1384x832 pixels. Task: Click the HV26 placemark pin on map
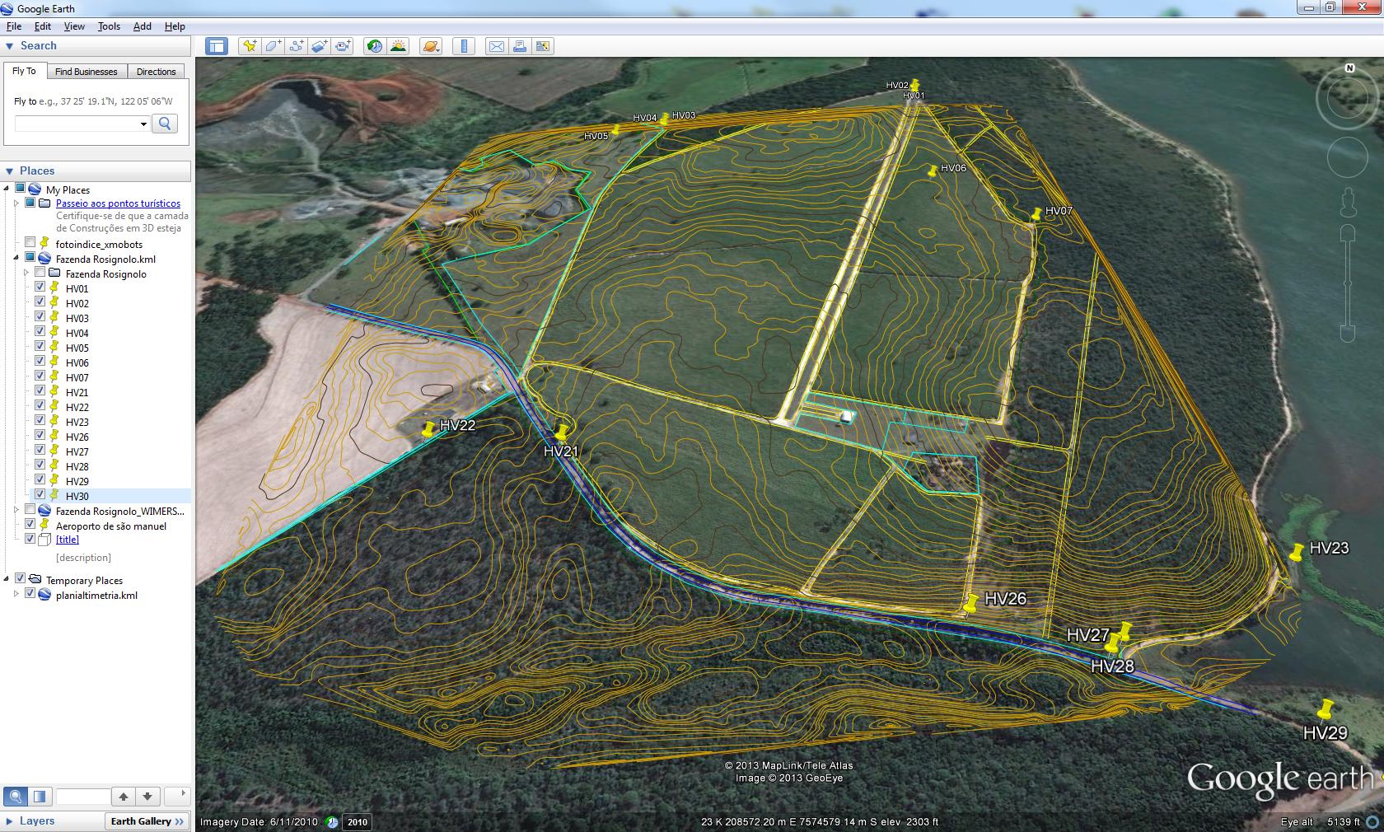click(971, 603)
